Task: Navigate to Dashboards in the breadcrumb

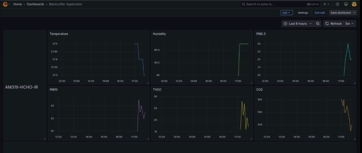Action: click(x=35, y=4)
